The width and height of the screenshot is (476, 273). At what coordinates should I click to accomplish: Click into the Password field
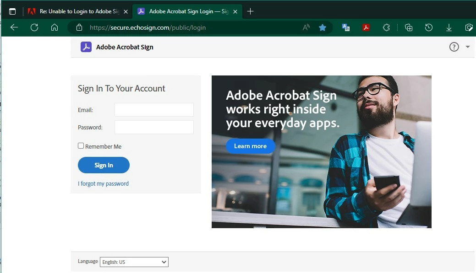(154, 127)
